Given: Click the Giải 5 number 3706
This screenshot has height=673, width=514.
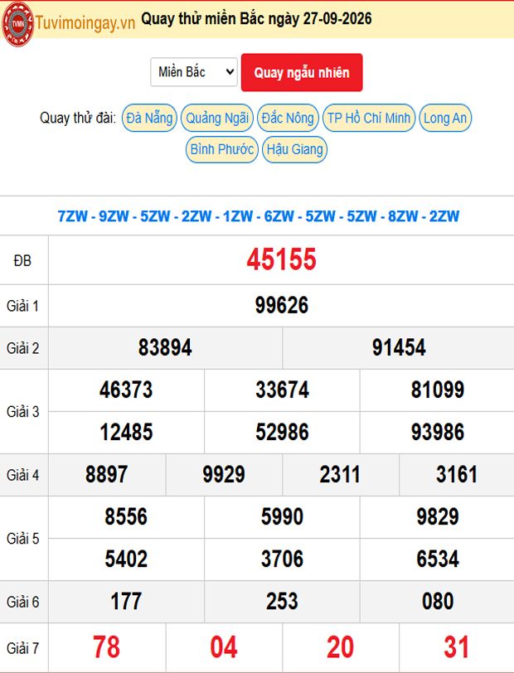Looking at the screenshot, I should (282, 559).
